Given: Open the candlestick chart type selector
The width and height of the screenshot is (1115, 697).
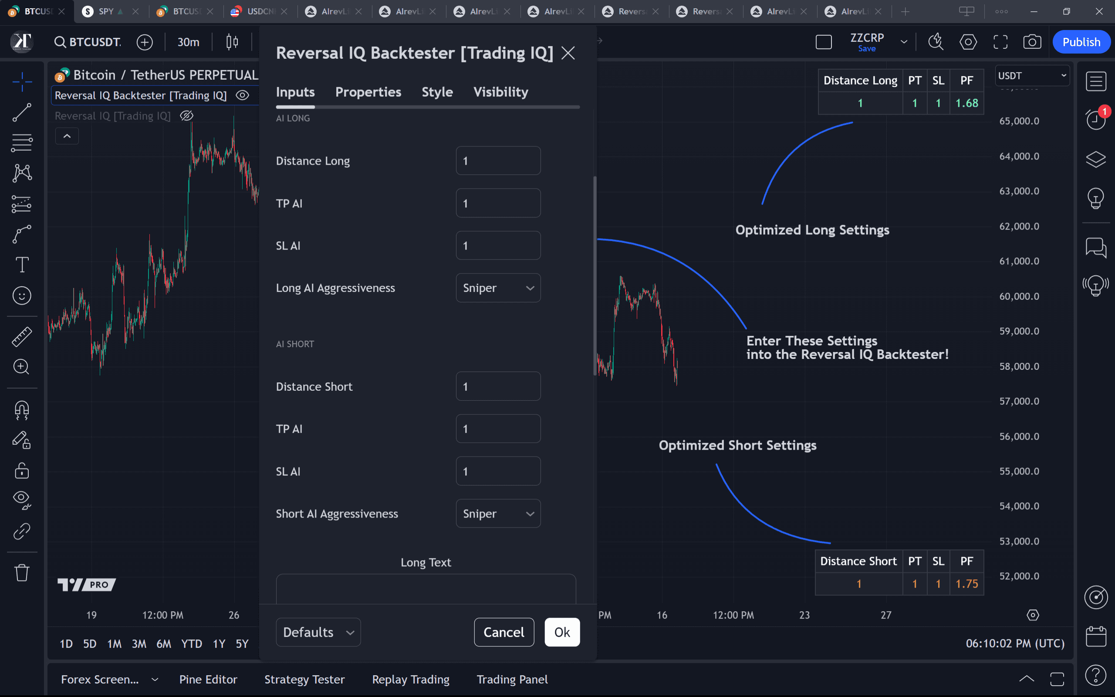Looking at the screenshot, I should point(232,42).
